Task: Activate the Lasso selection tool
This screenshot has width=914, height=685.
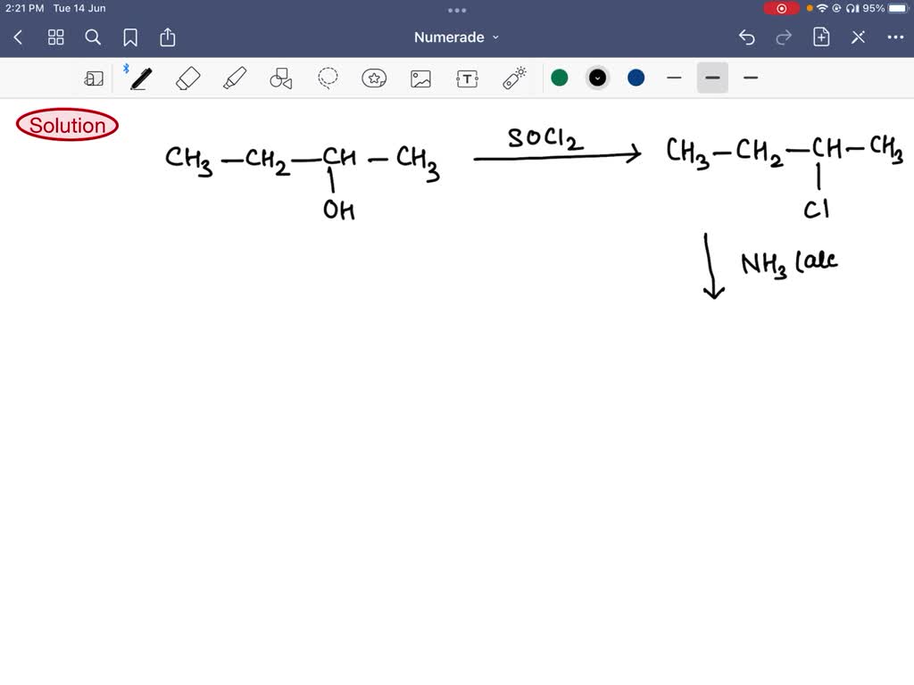Action: pyautogui.click(x=328, y=78)
